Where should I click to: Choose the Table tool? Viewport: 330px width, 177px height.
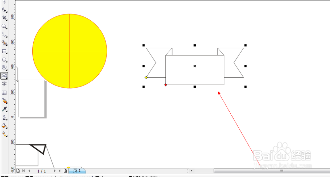(x=4, y=93)
